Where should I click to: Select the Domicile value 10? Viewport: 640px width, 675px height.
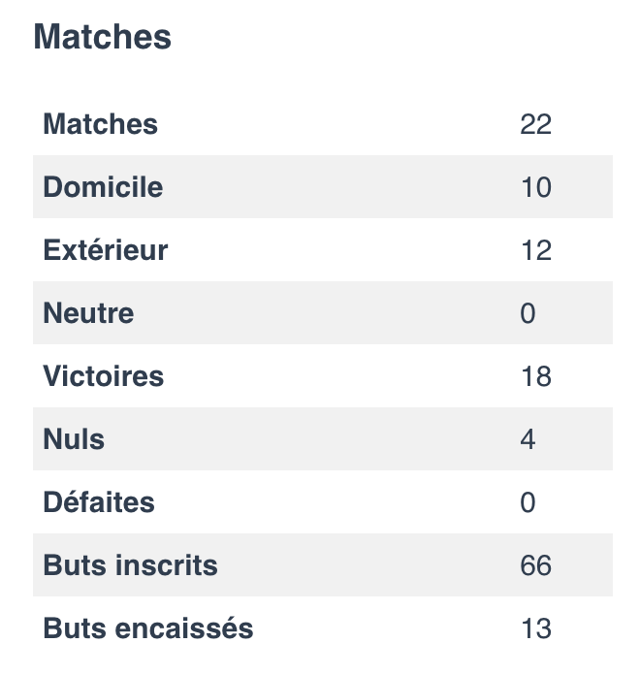tap(535, 187)
